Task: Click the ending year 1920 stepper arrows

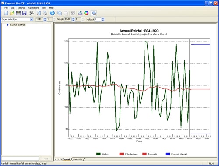Action: [73, 19]
